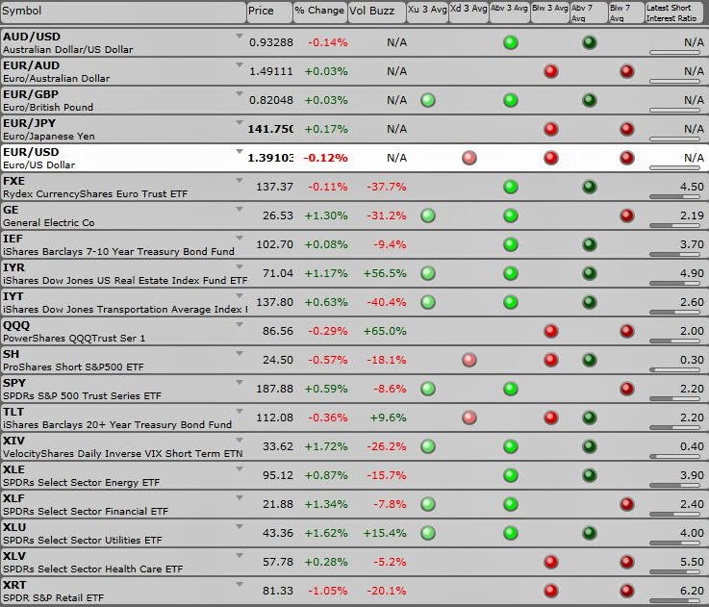Screen dimensions: 709x607
Task: Click red Blw 7 Avg dot for EUR/AUD
Action: 626,71
